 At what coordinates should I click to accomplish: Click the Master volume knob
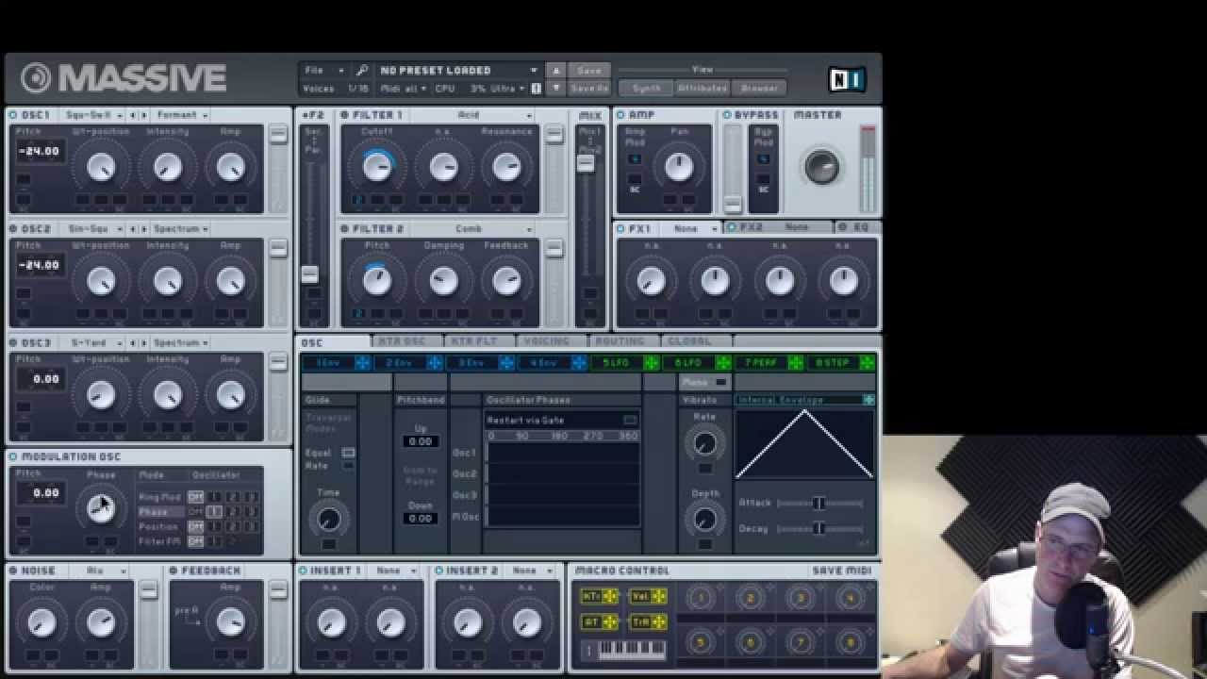tap(821, 167)
